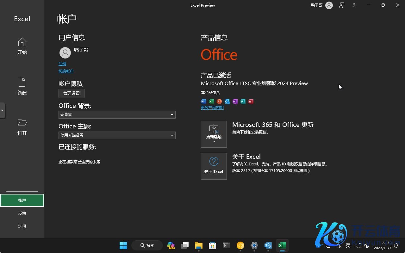Click the help question mark icon
The height and width of the screenshot is (253, 405).
pyautogui.click(x=354, y=5)
